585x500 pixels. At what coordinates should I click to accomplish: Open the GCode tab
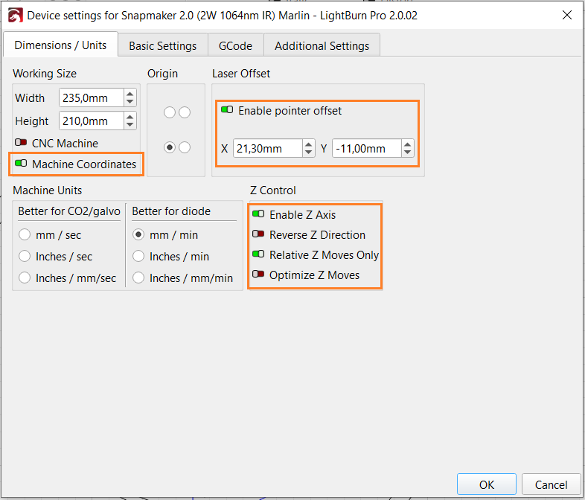[x=235, y=45]
